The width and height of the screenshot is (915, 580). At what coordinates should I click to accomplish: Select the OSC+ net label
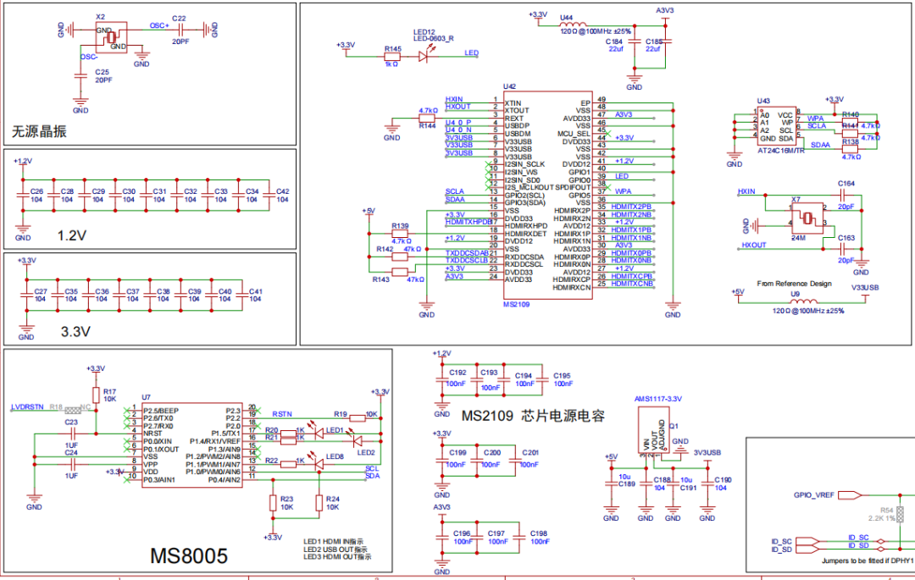pyautogui.click(x=159, y=25)
